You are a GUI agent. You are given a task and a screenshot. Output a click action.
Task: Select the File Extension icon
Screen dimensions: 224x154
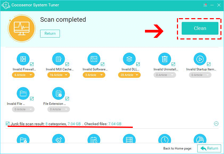(59, 93)
